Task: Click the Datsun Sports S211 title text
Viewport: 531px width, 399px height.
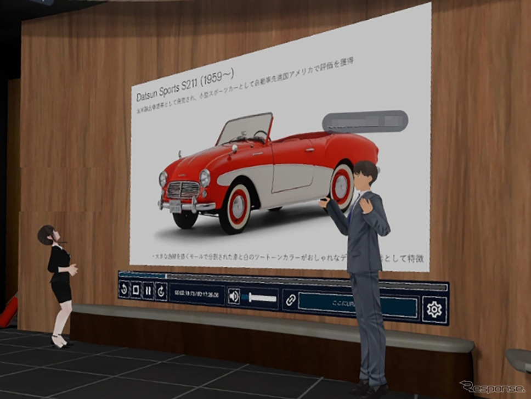Action: tap(185, 86)
